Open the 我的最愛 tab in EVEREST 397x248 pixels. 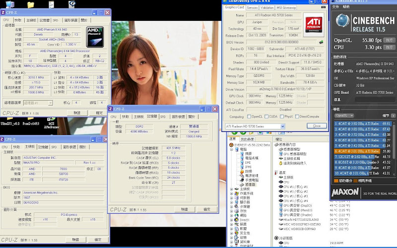(x=247, y=139)
